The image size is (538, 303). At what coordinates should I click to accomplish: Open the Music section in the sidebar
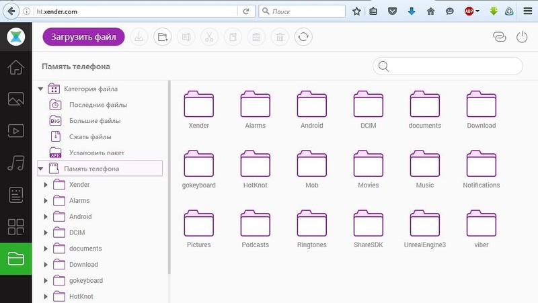pyautogui.click(x=15, y=163)
